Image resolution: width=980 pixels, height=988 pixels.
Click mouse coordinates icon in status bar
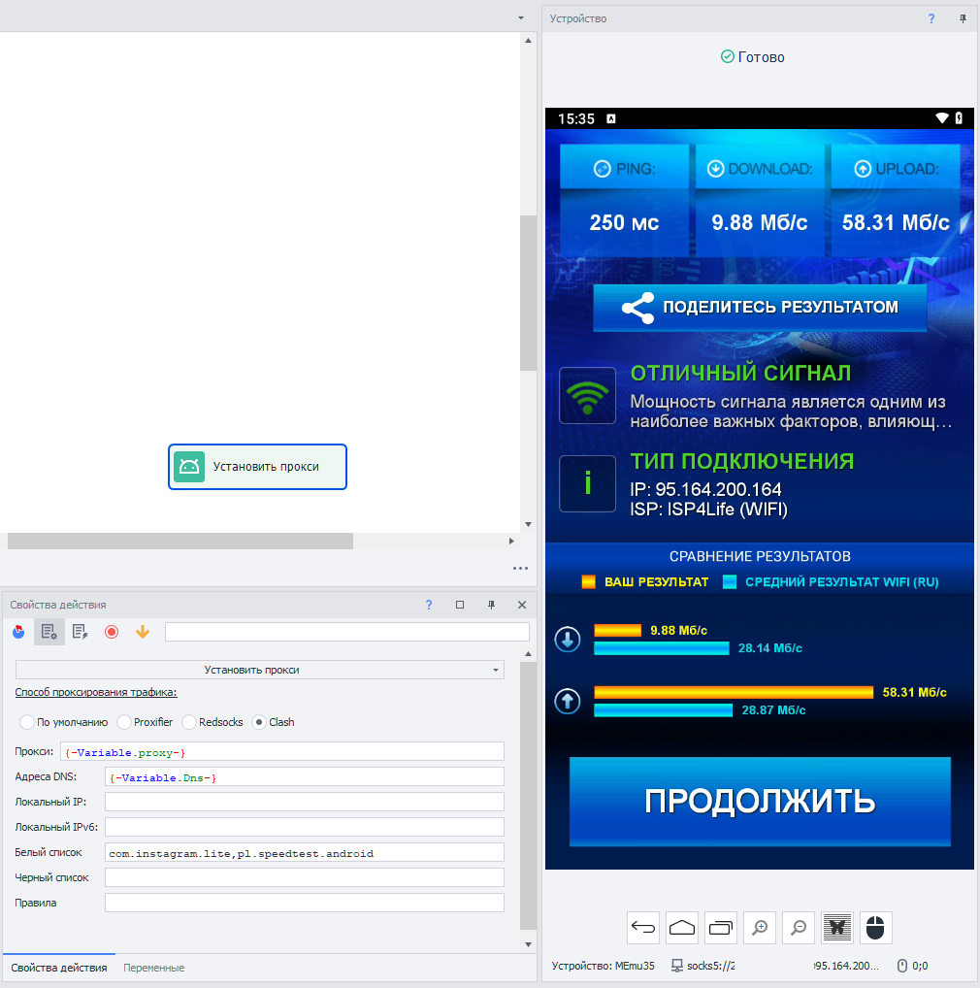pos(902,966)
